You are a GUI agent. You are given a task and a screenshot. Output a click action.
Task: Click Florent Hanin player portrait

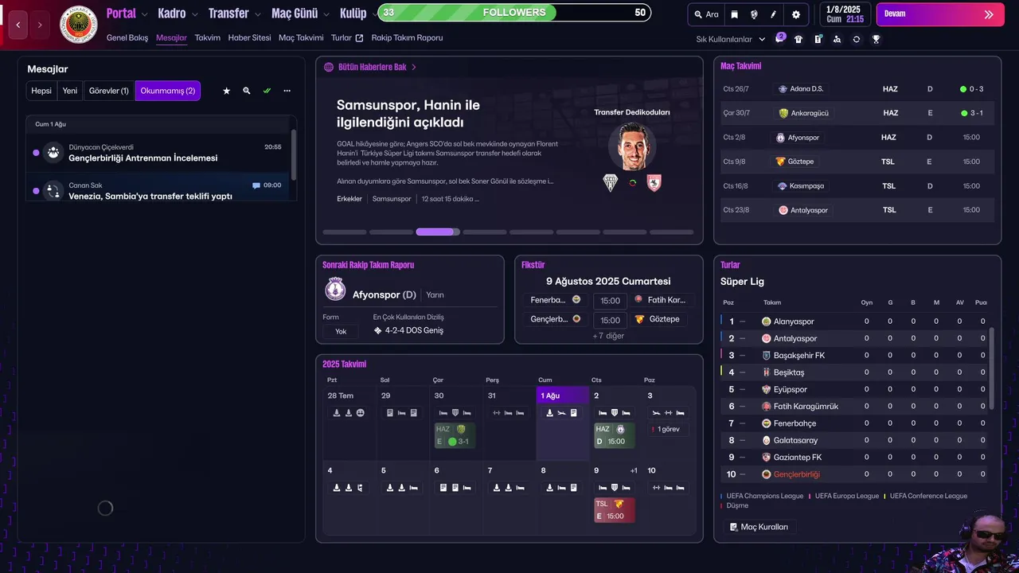[x=632, y=146]
